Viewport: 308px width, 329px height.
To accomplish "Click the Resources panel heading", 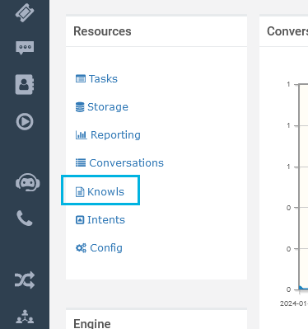I will click(x=102, y=31).
